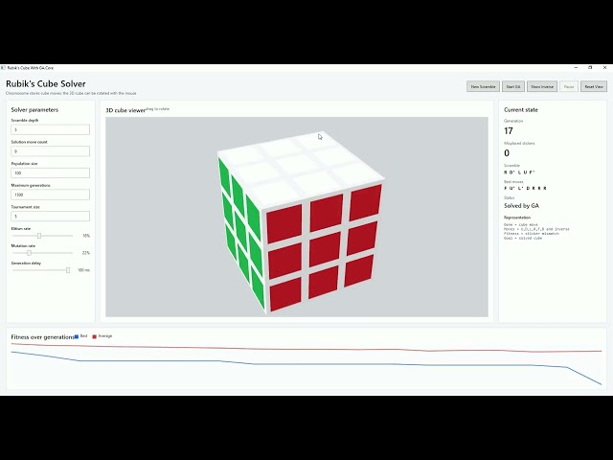The image size is (613, 460).
Task: Focus the Scramble depth input field
Action: (x=51, y=129)
